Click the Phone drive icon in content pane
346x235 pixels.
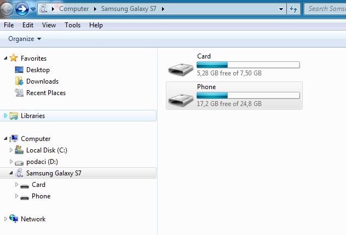click(181, 100)
